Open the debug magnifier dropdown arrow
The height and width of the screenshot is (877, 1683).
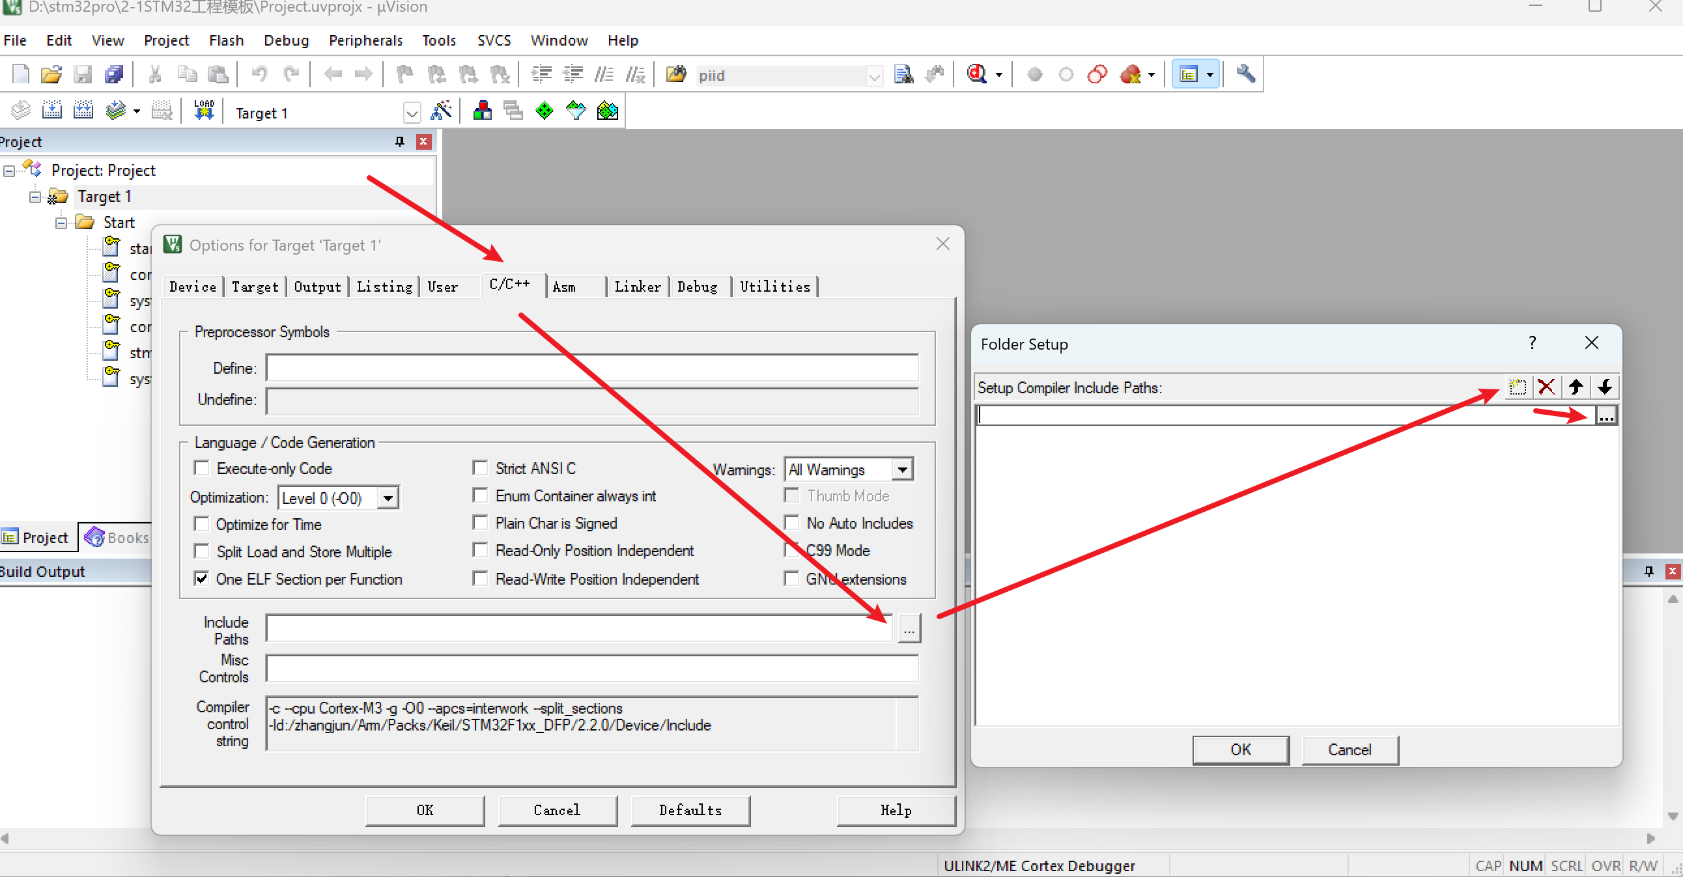(999, 75)
